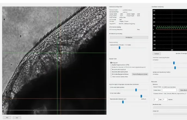
Task: Click the Pixel Format mono 8 bit value
Action: 122,17
